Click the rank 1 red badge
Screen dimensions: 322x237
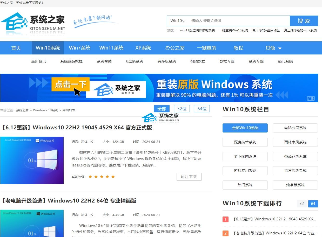pos(225,219)
